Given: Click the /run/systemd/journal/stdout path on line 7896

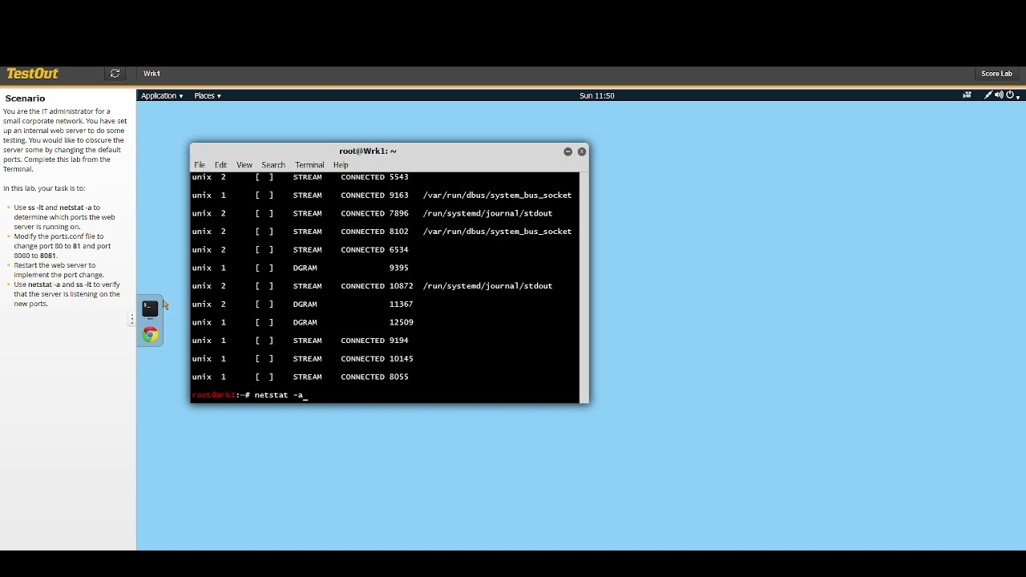Looking at the screenshot, I should [487, 214].
